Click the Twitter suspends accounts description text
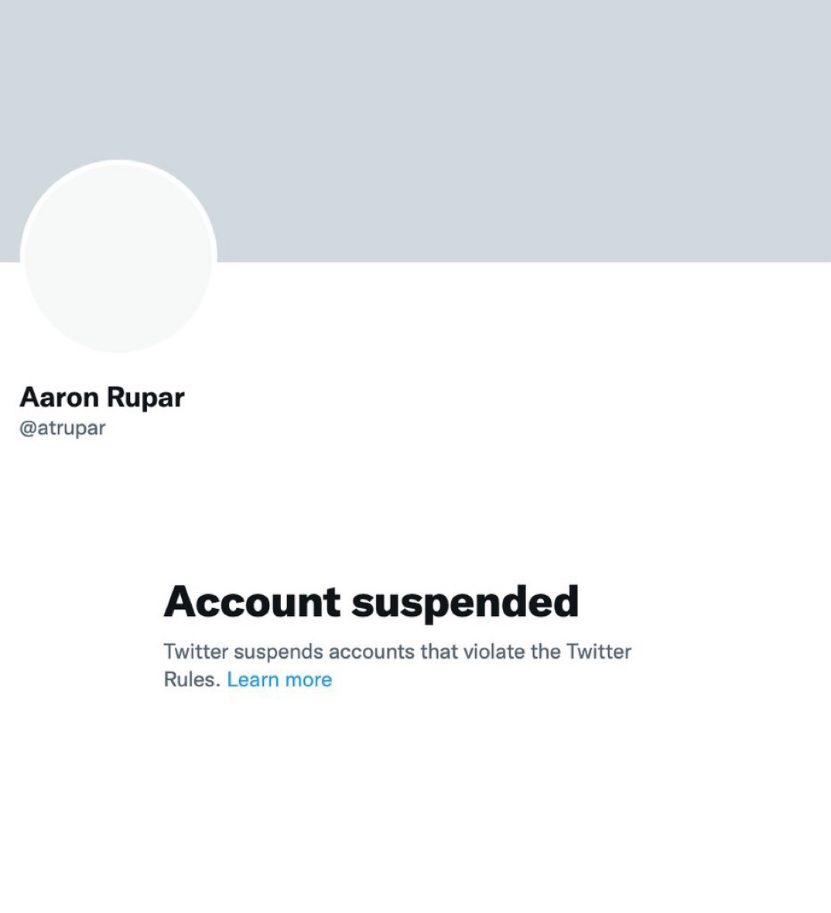The height and width of the screenshot is (913, 831). tap(397, 665)
